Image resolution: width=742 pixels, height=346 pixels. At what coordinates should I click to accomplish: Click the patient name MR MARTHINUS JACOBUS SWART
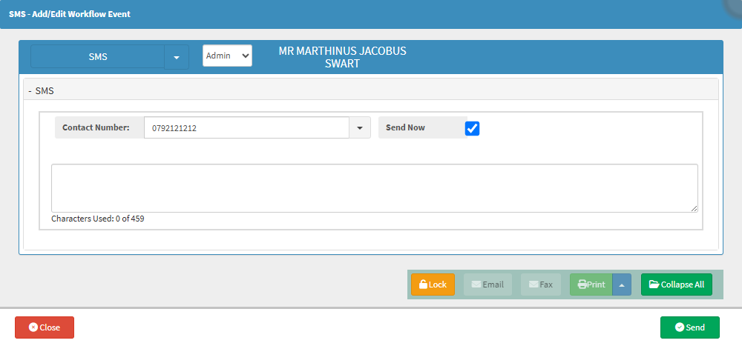(x=342, y=57)
